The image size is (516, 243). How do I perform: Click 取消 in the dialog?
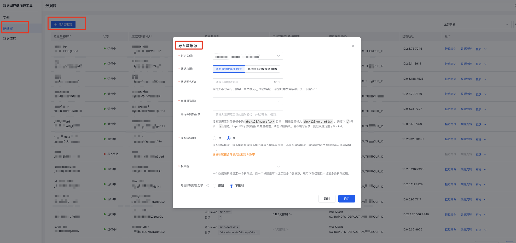tap(327, 199)
